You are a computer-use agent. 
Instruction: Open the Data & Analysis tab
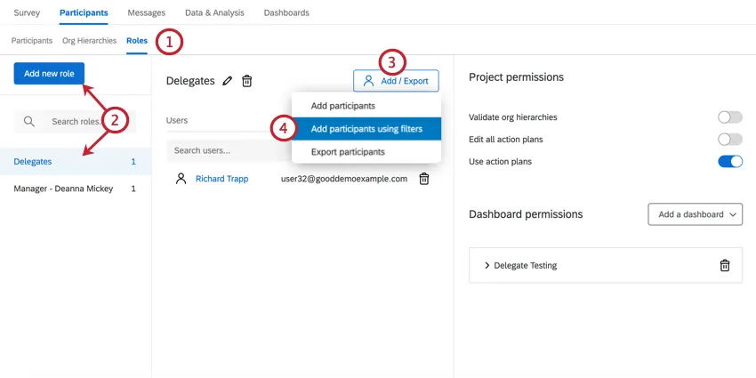point(214,13)
